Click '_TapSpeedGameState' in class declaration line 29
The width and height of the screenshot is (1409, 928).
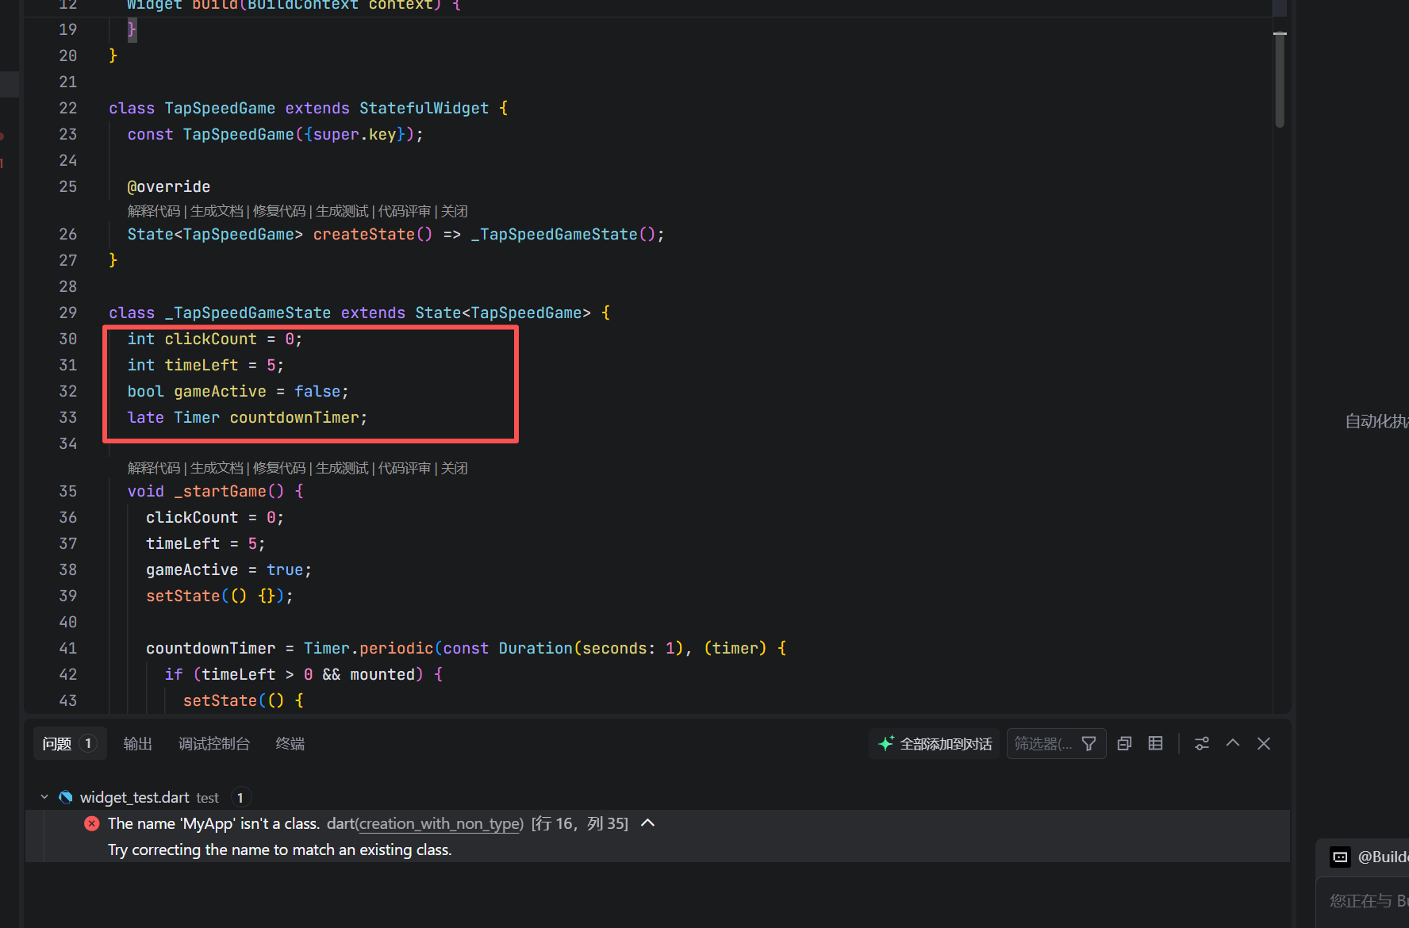tap(248, 313)
